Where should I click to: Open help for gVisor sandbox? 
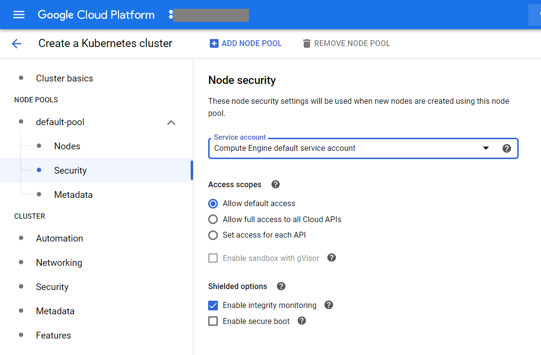[x=331, y=258]
